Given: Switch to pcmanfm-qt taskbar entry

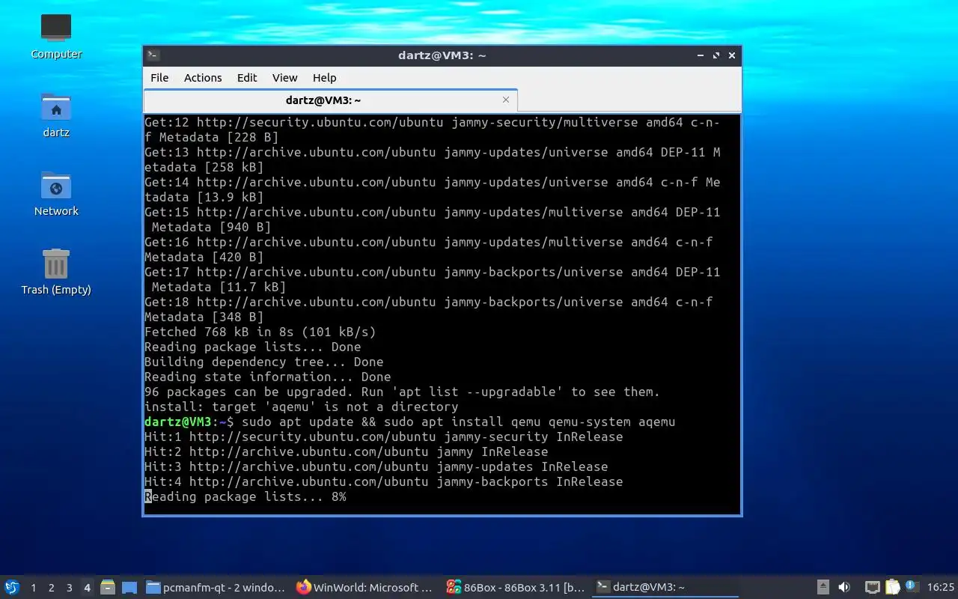Looking at the screenshot, I should coord(216,588).
